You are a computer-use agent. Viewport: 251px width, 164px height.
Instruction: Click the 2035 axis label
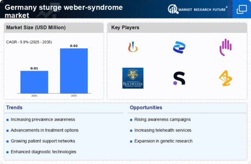(74, 96)
